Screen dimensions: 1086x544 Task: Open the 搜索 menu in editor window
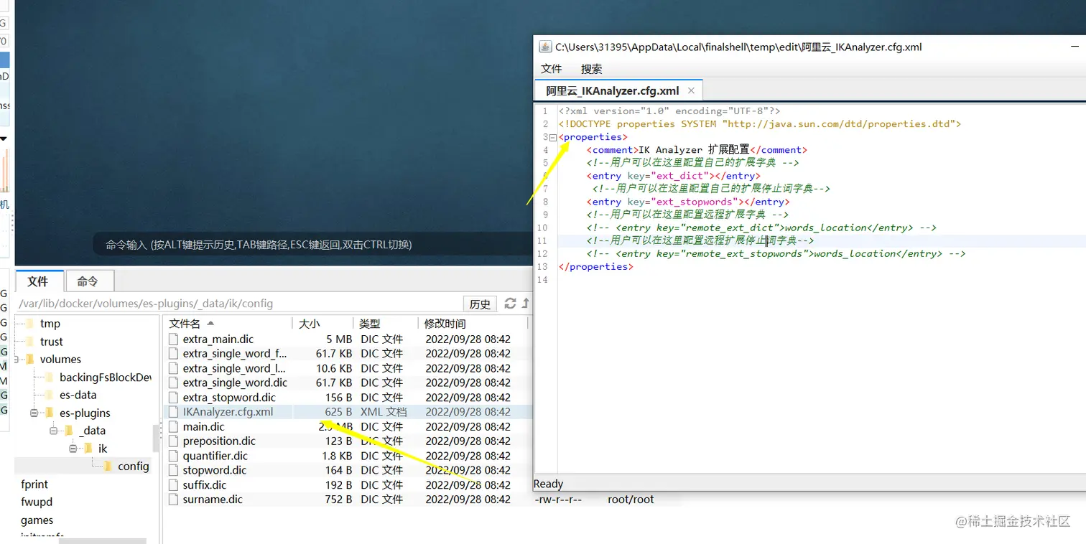(591, 69)
